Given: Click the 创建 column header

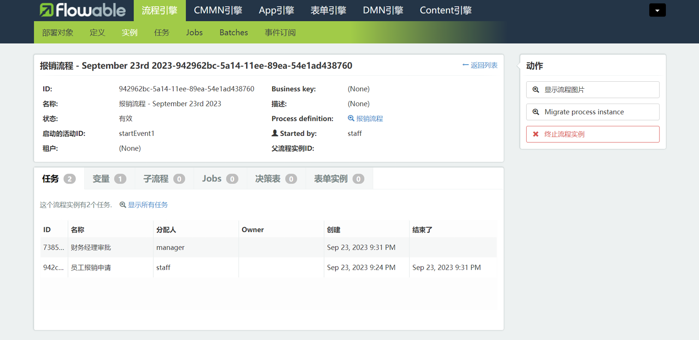Looking at the screenshot, I should pos(333,230).
